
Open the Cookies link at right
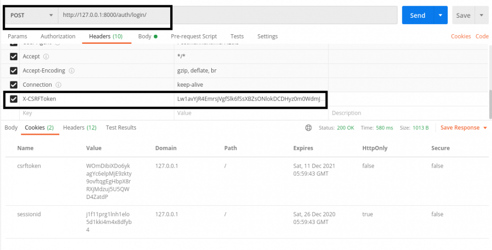pyautogui.click(x=461, y=37)
